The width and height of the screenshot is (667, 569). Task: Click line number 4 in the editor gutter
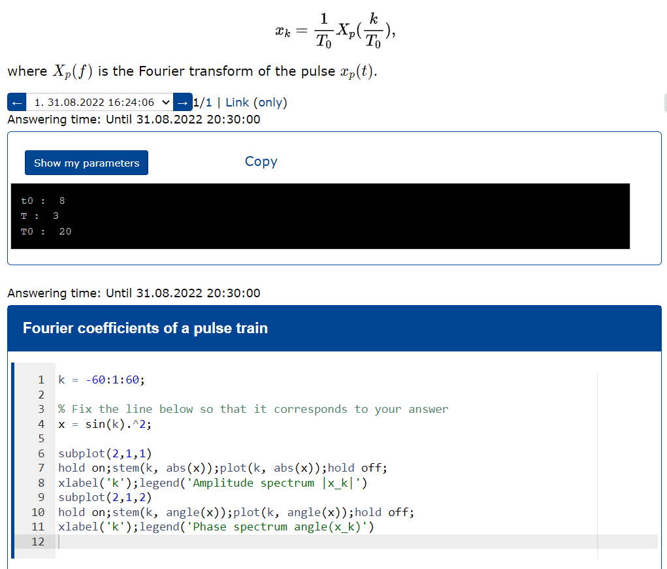pyautogui.click(x=41, y=423)
